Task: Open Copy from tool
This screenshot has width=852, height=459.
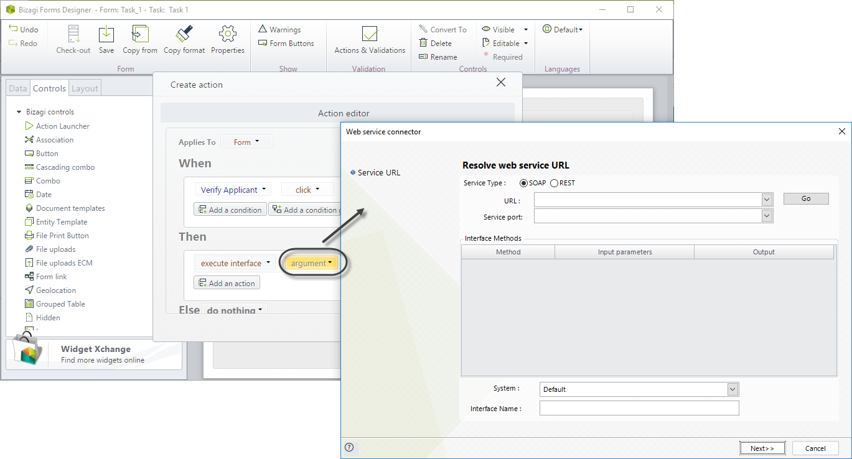Action: coord(140,35)
